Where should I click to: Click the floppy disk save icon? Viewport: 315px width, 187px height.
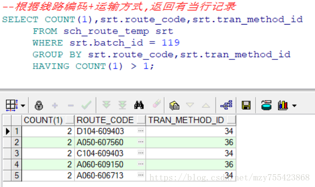[x=246, y=105]
